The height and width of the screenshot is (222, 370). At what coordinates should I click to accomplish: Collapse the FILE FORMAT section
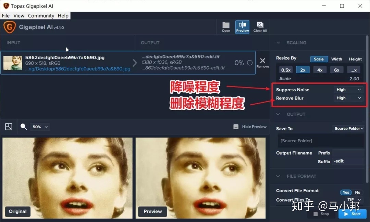278,176
